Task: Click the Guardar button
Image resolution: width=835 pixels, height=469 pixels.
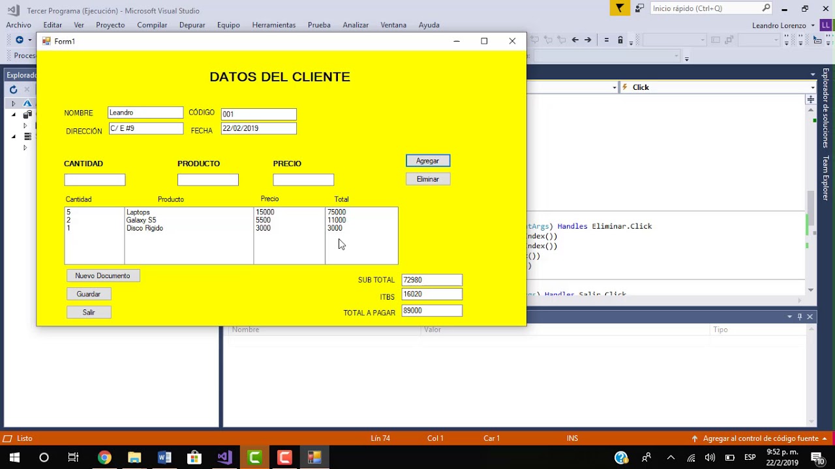Action: (89, 294)
